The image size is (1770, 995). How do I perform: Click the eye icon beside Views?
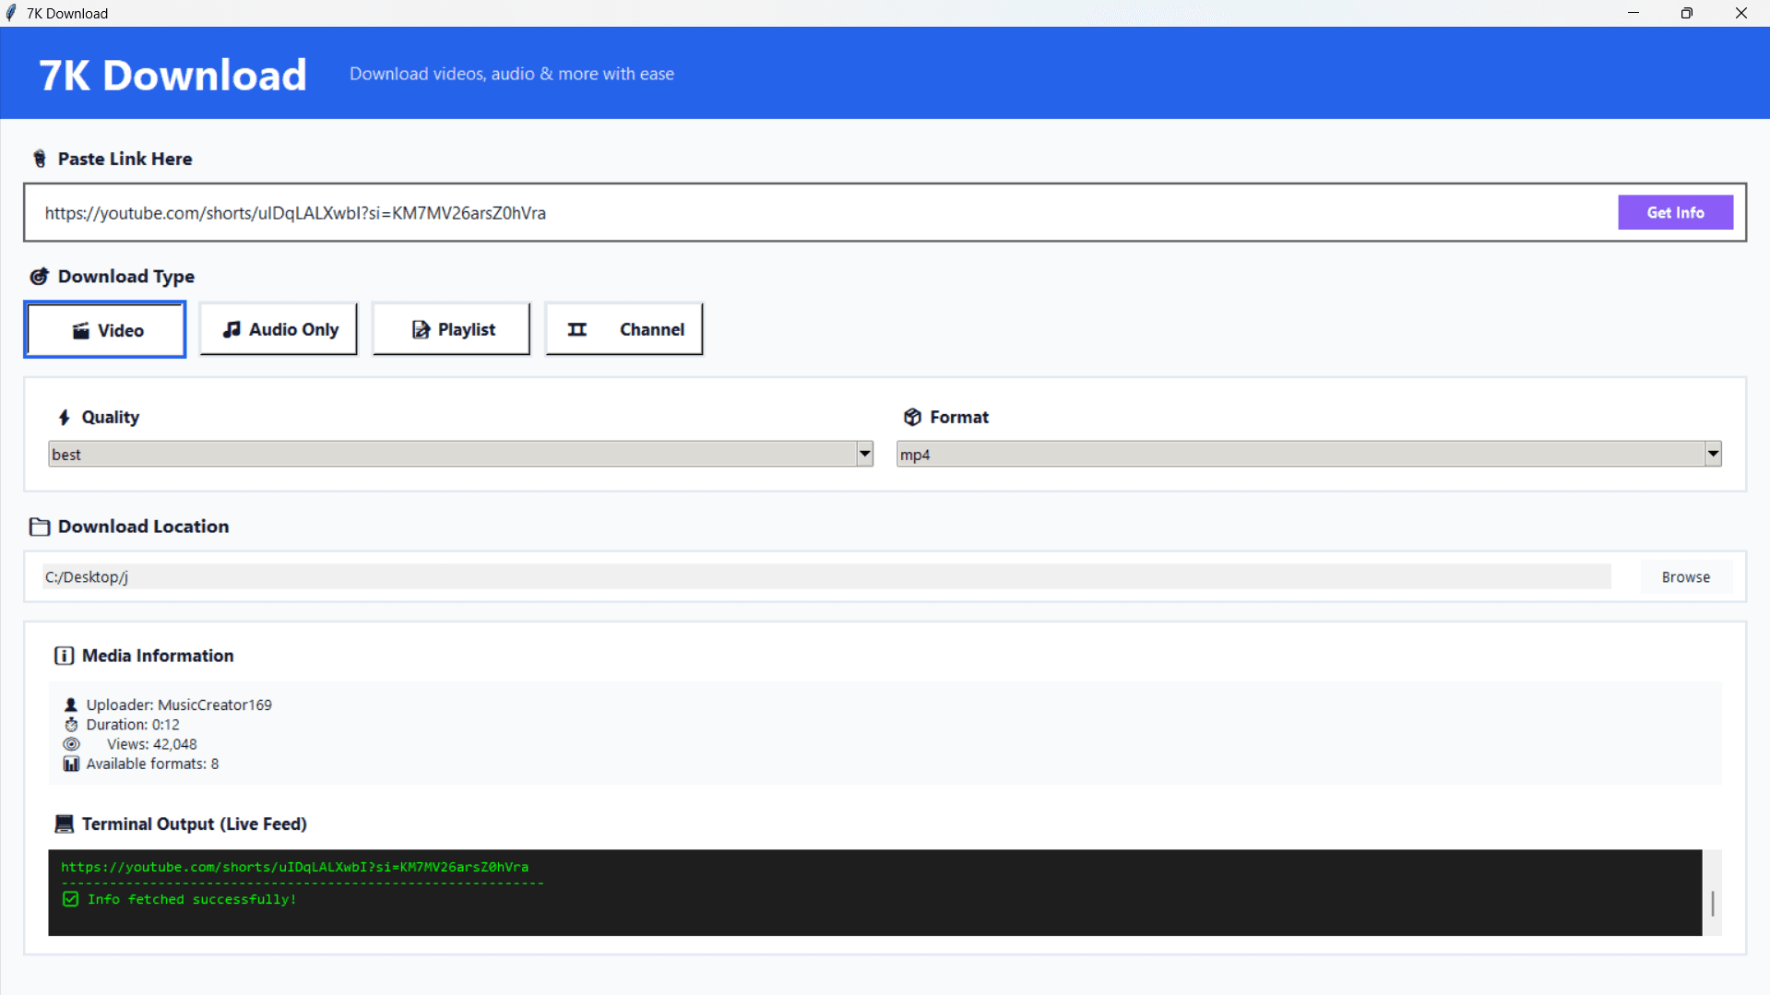point(71,744)
